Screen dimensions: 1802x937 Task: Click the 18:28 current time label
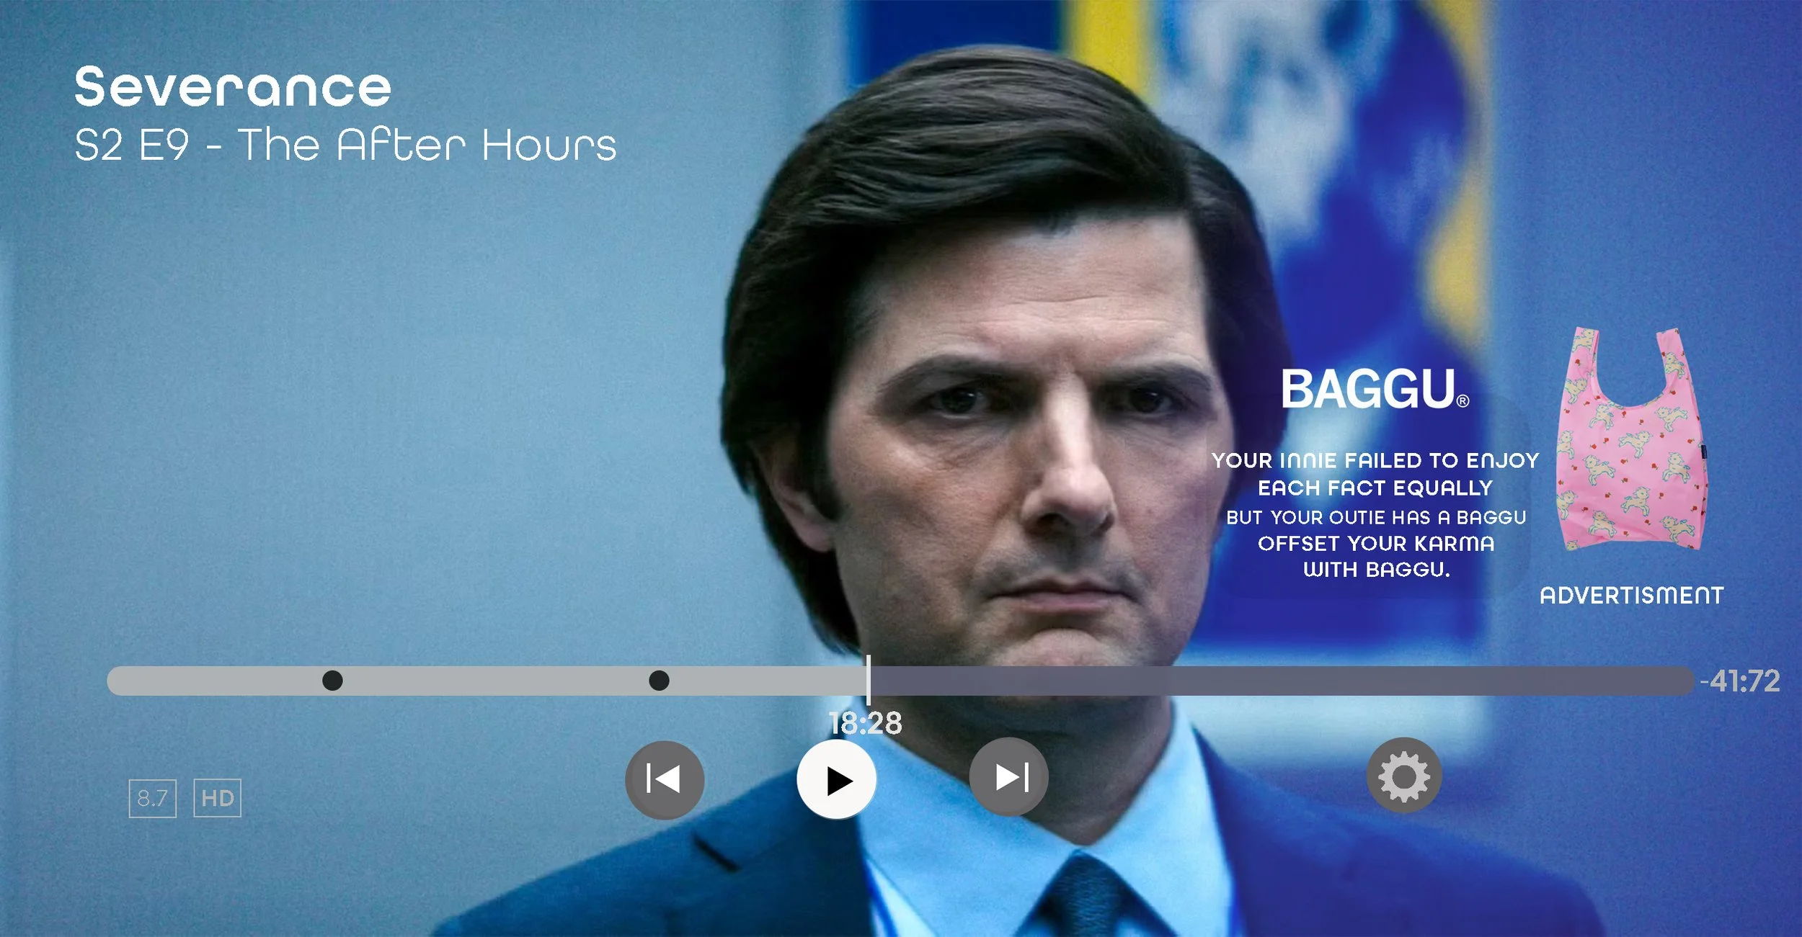pyautogui.click(x=864, y=723)
